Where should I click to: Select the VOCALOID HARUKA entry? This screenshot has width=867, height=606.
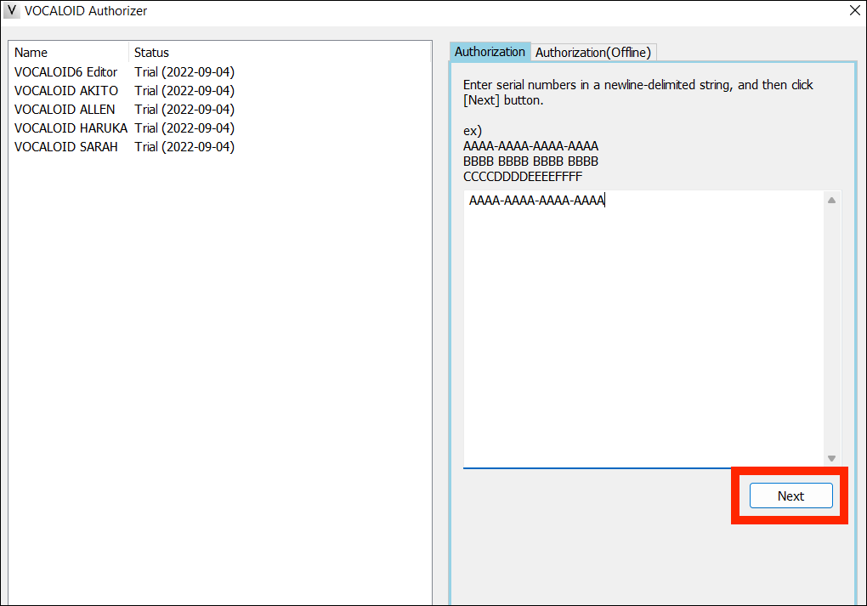[70, 127]
